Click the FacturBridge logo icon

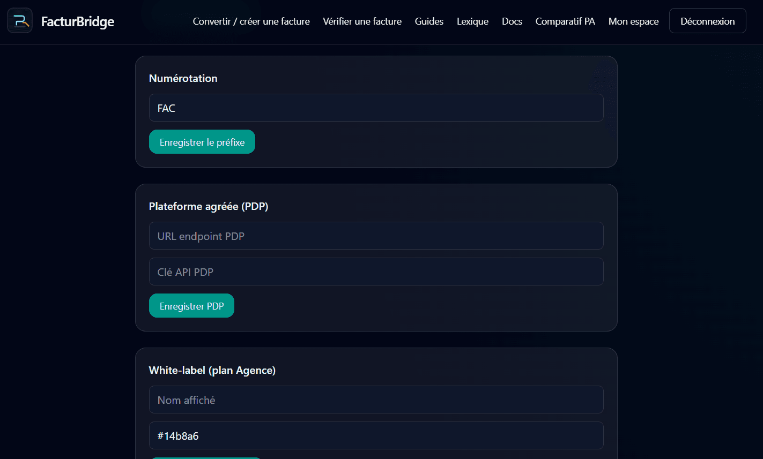tap(20, 21)
